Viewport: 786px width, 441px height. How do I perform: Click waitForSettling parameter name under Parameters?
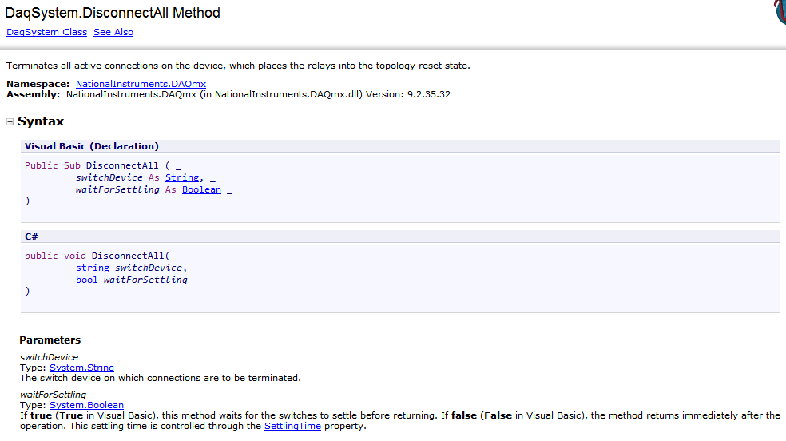[x=53, y=395]
